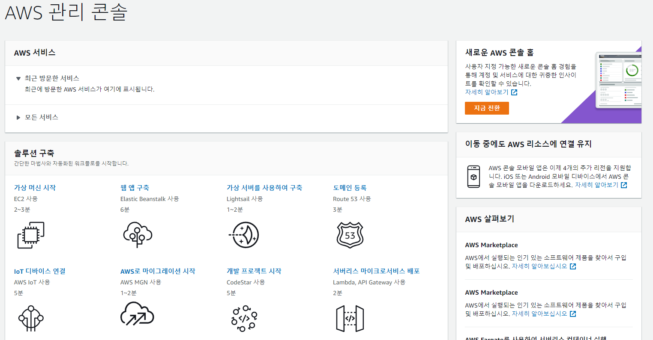
Task: Open IoT 디바이스 연결 link
Action: point(39,271)
